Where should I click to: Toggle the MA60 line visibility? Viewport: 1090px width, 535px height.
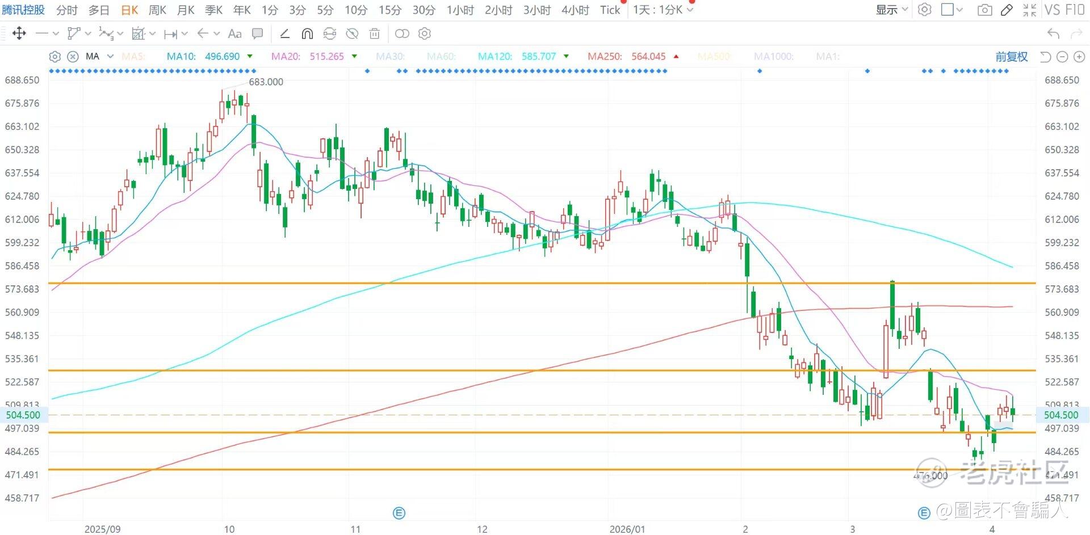pos(441,57)
